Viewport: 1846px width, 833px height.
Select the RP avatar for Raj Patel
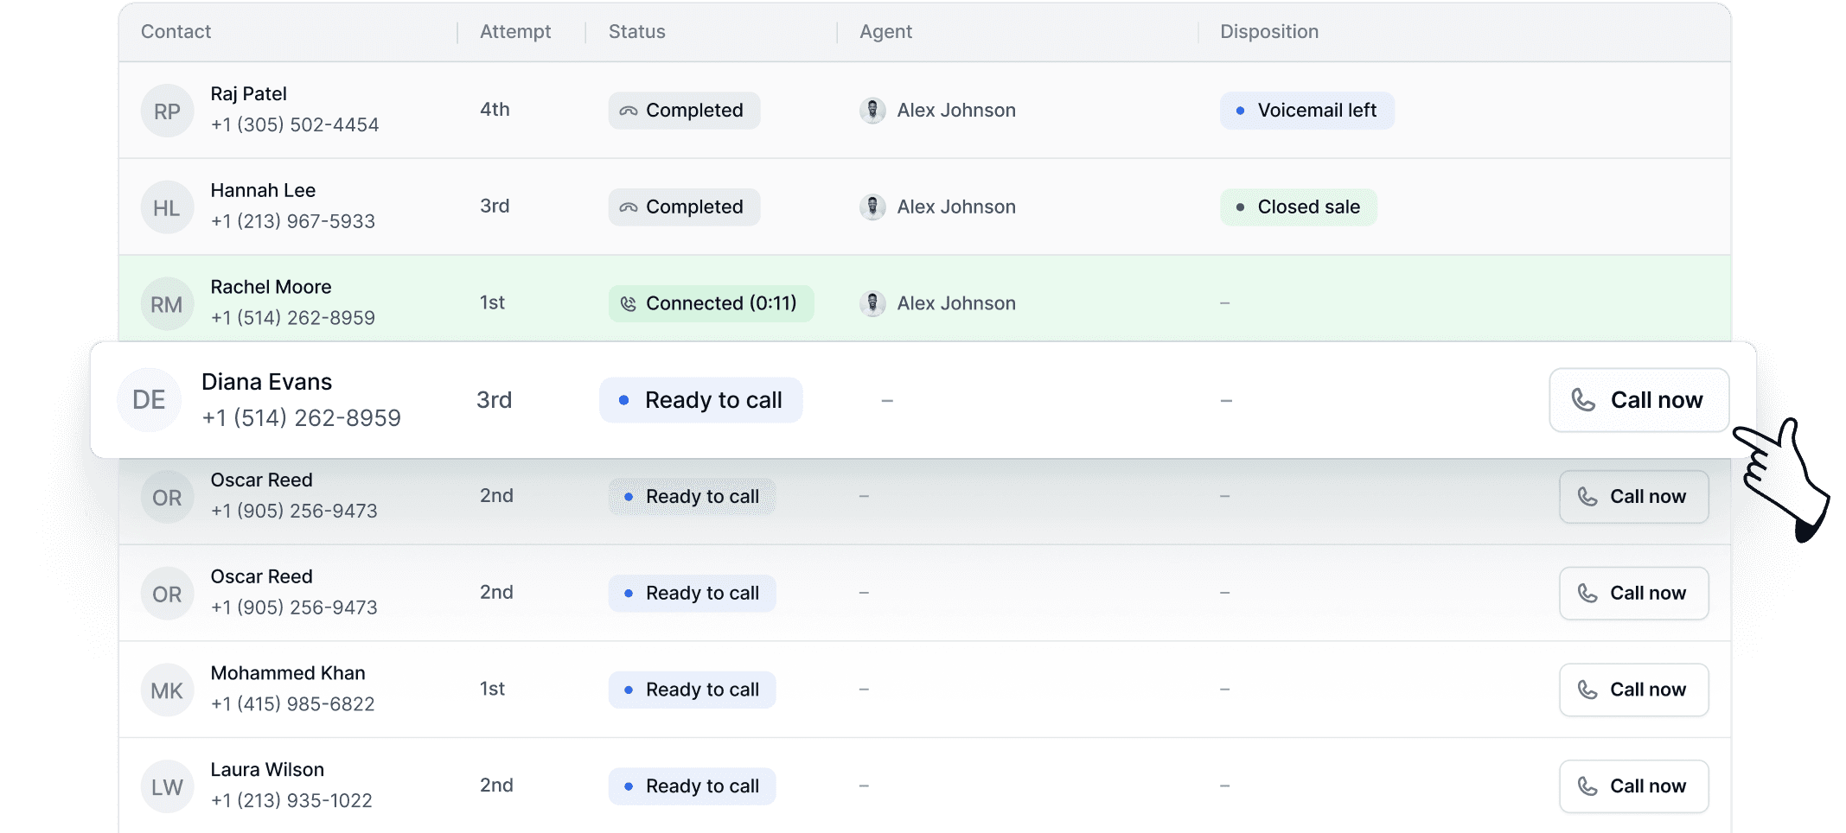point(167,110)
